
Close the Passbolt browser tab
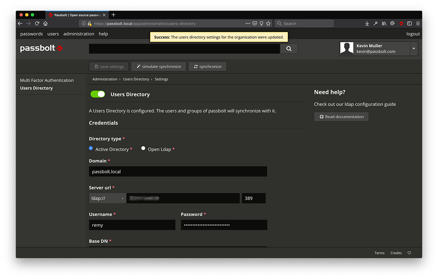[x=104, y=15]
